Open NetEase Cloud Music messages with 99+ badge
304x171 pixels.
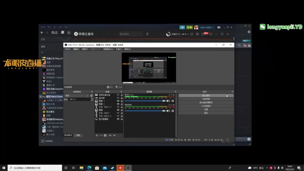coord(204,34)
